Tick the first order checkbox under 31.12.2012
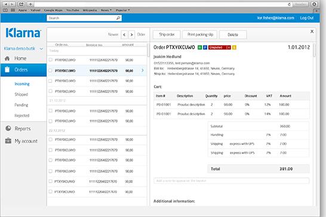This screenshot has width=326, height=217. [x=50, y=111]
